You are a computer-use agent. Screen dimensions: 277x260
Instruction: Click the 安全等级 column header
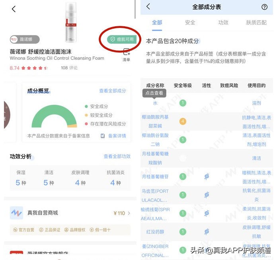pyautogui.click(x=183, y=86)
